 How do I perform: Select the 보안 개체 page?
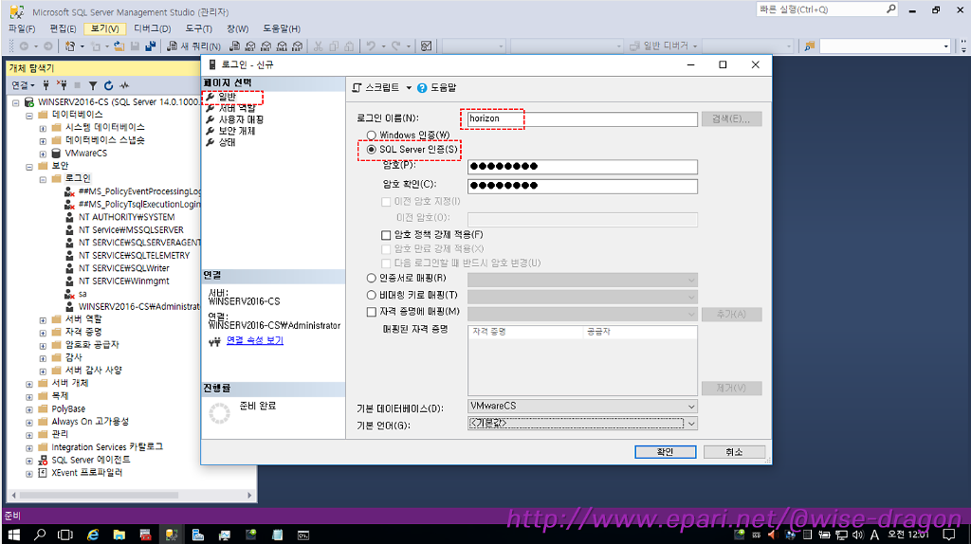tap(236, 131)
